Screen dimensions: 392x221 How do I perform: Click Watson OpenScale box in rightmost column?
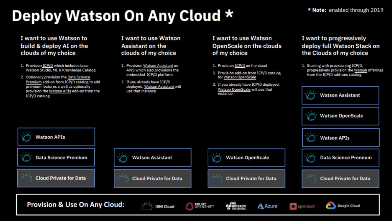pyautogui.click(x=340, y=116)
